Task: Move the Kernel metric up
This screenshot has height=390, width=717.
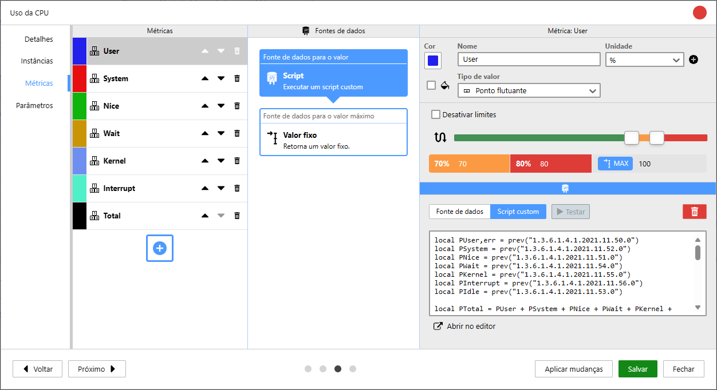Action: pos(205,161)
